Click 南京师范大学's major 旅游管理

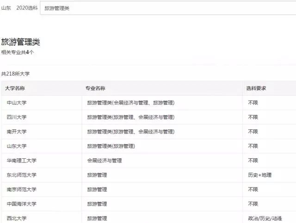pos(97,189)
